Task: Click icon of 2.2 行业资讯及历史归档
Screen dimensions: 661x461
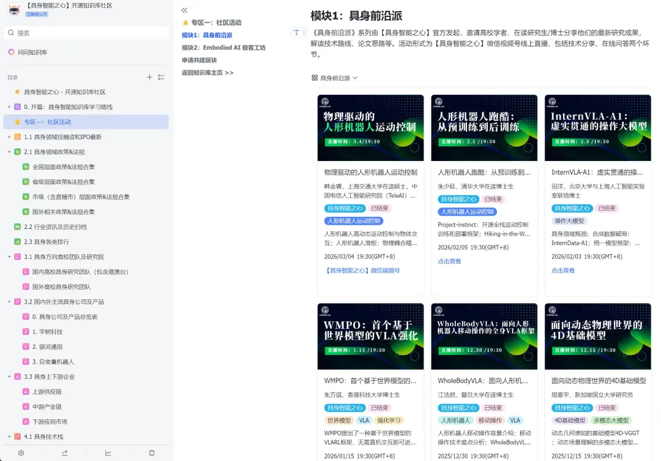Action: point(17,227)
